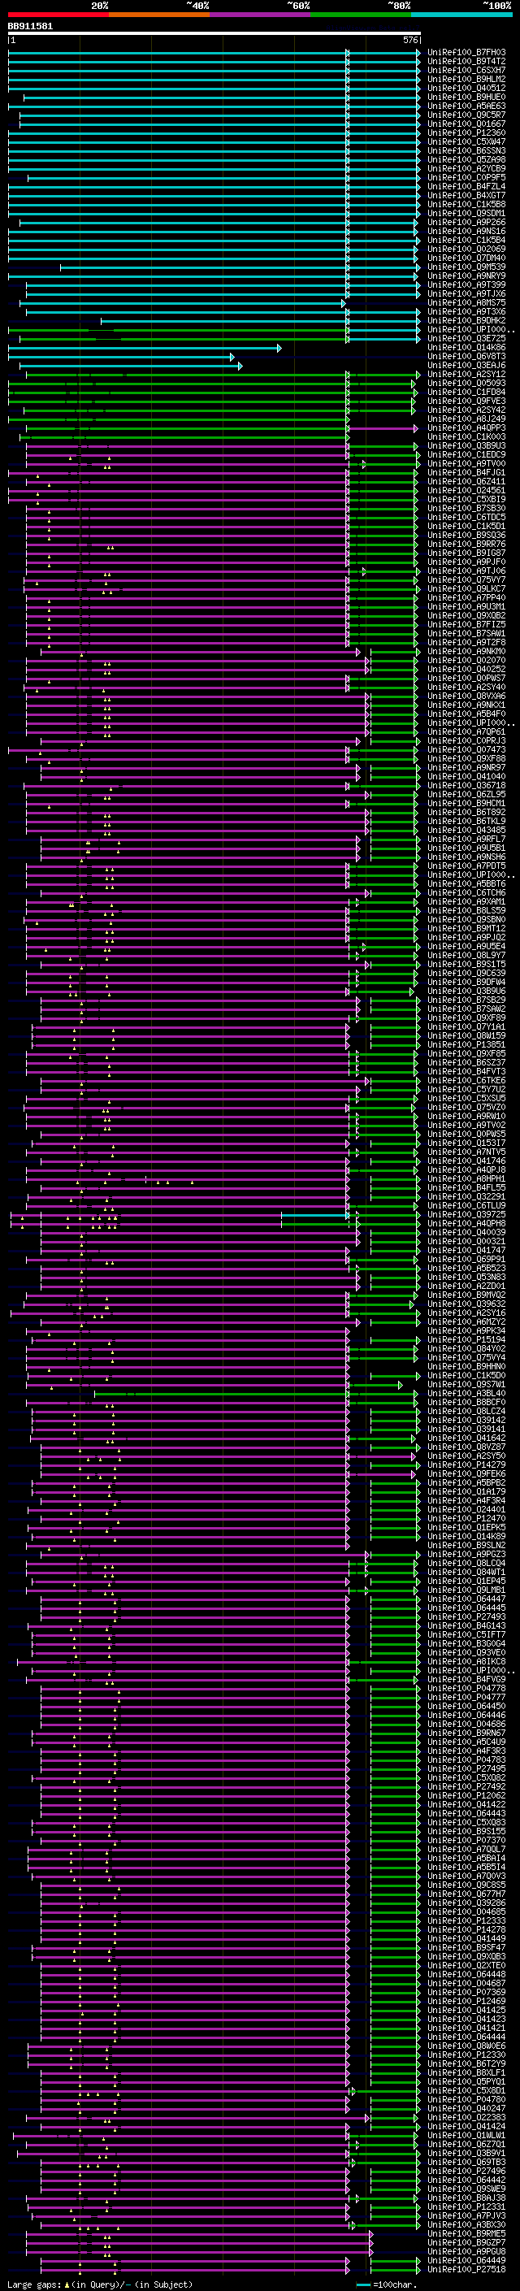Select hit UniRef100_Q07473
The height and width of the screenshot is (2291, 520).
tap(466, 750)
